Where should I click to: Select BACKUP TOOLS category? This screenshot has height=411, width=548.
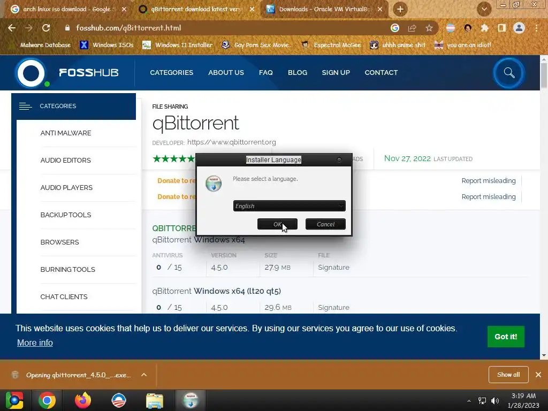coord(66,215)
